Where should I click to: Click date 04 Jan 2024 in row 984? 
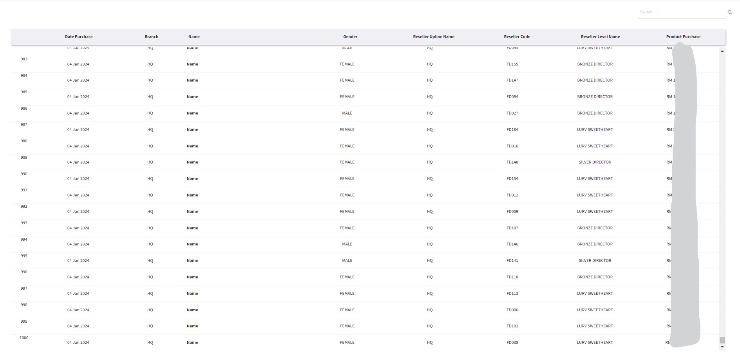[78, 80]
